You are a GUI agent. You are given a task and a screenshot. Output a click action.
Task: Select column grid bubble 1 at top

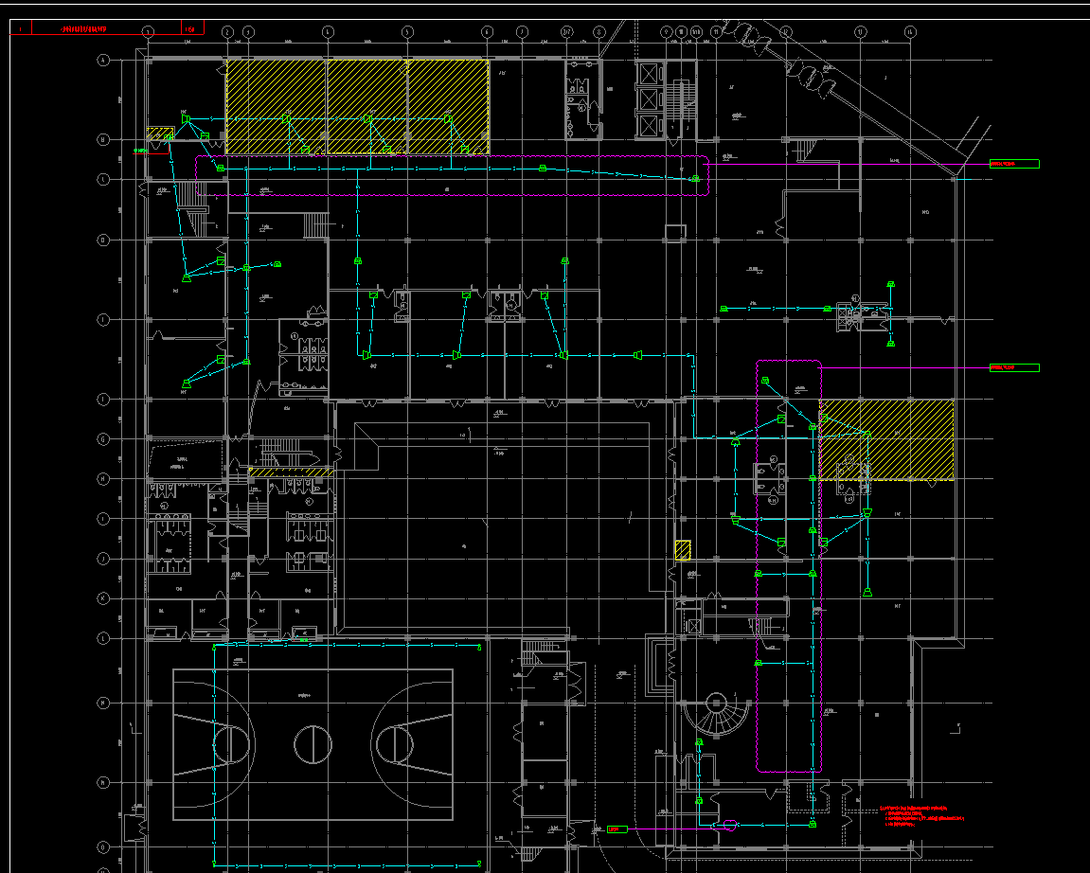coord(148,31)
